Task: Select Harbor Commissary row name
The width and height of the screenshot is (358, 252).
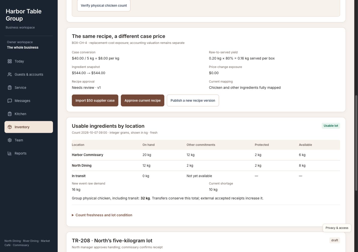Action: [87, 155]
